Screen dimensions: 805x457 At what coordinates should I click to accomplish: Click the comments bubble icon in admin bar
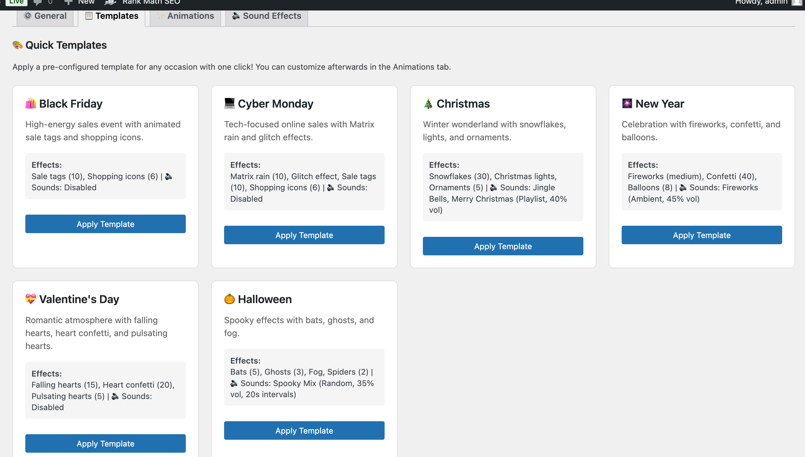coord(38,2)
